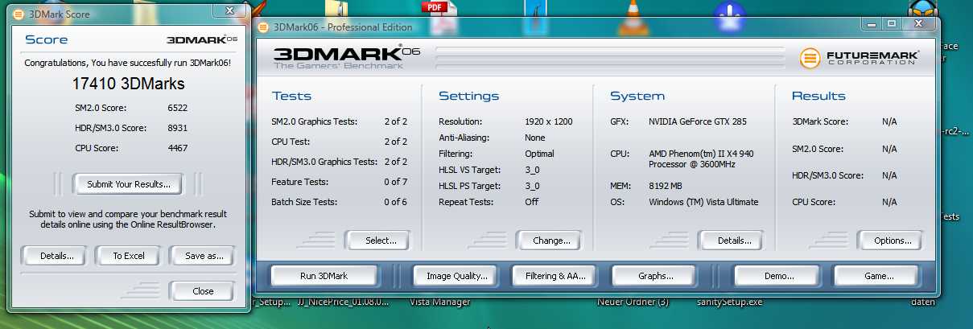The height and width of the screenshot is (329, 973).
Task: Launch the Game... button
Action: [x=879, y=276]
